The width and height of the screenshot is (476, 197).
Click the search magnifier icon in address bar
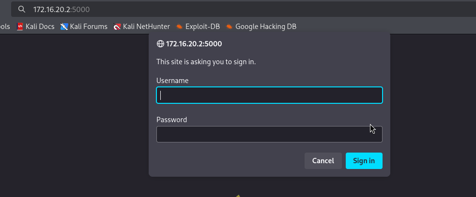(21, 9)
